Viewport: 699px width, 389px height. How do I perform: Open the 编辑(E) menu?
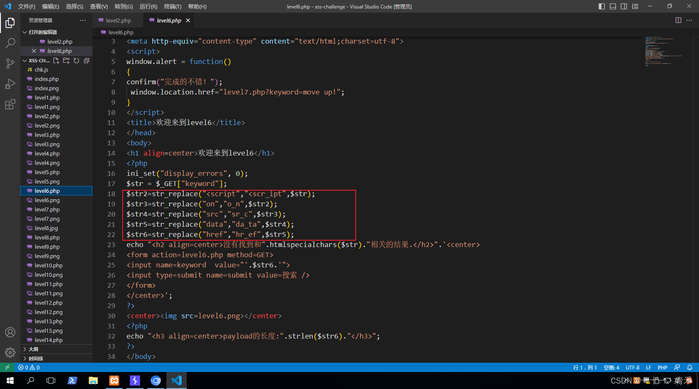pos(51,6)
